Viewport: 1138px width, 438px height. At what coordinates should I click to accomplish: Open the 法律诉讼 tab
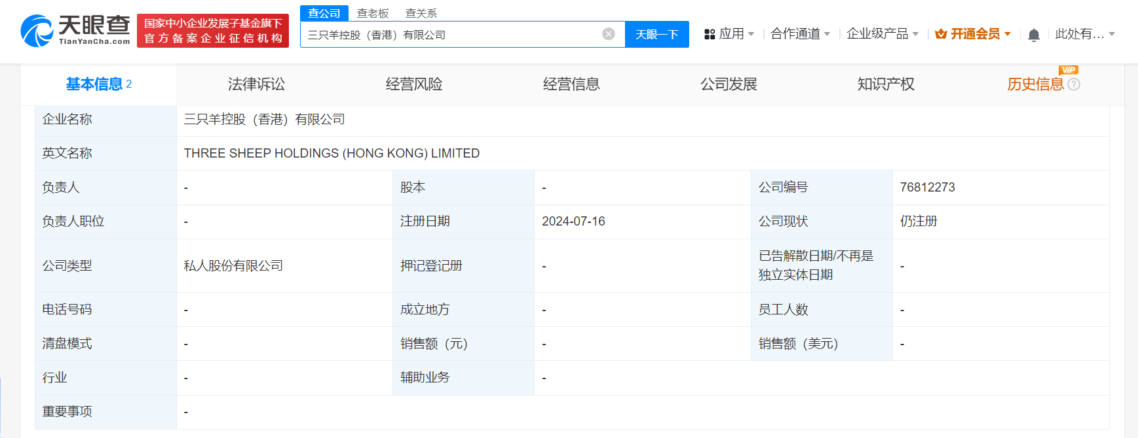click(256, 84)
